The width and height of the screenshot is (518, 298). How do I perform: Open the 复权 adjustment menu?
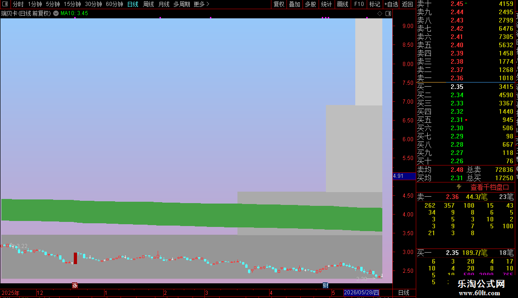tap(279, 4)
